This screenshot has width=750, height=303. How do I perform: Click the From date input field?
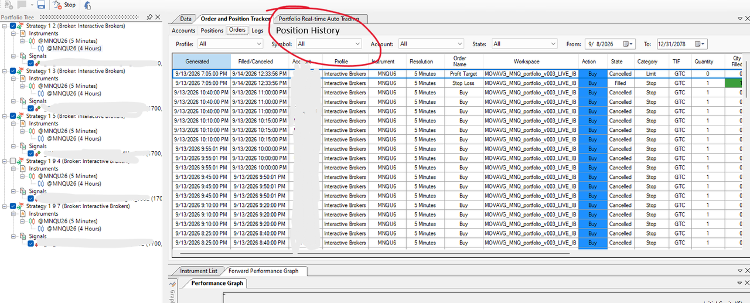pos(610,44)
